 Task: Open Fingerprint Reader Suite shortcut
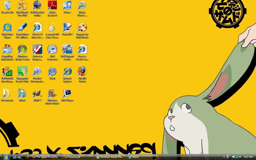22,74
